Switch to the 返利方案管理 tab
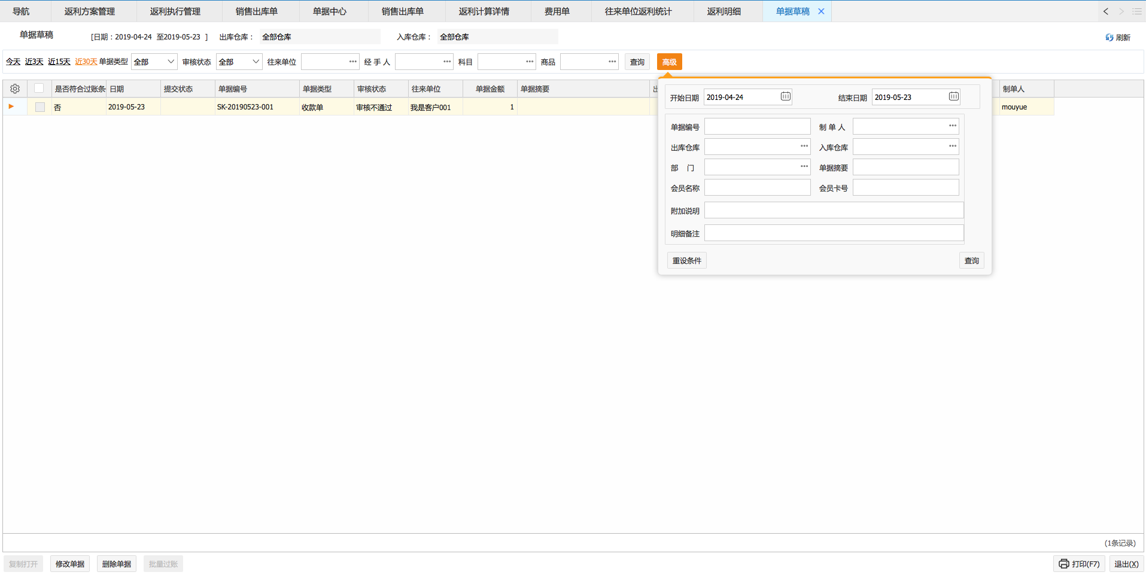 coord(90,11)
